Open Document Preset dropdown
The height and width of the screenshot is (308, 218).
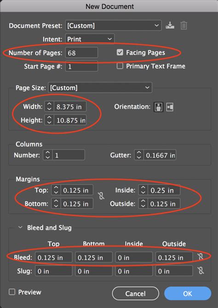[x=114, y=25]
